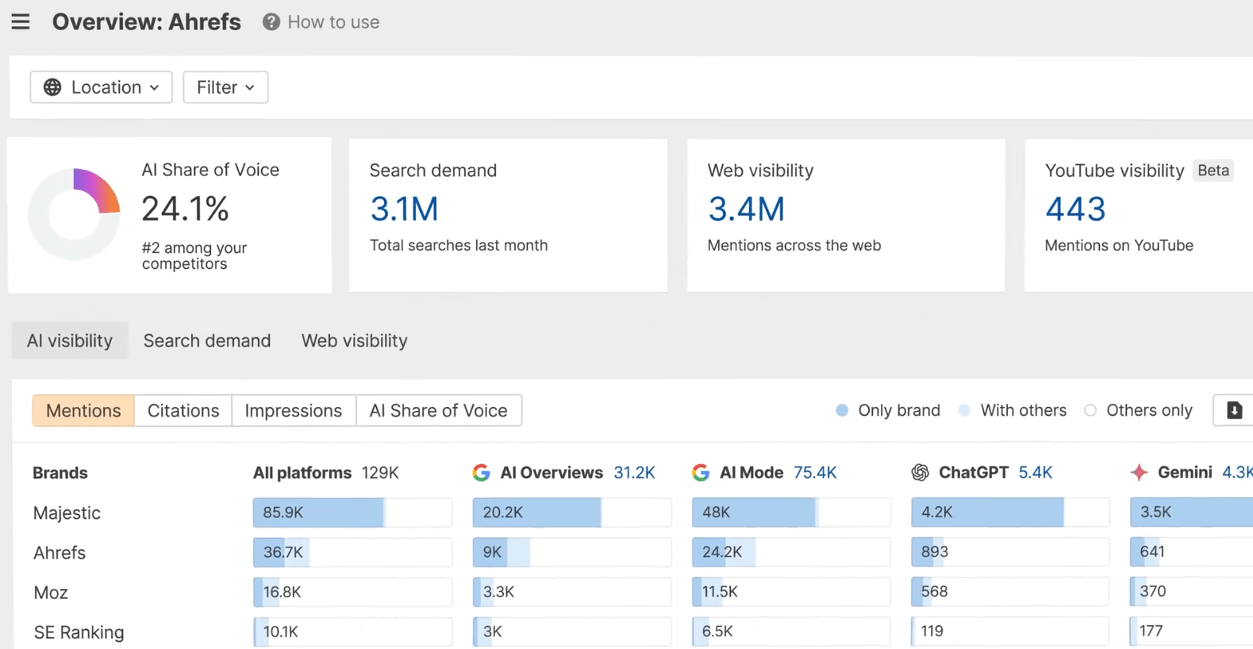The width and height of the screenshot is (1253, 649).
Task: Click the 3.1M search demand value
Action: coord(405,209)
